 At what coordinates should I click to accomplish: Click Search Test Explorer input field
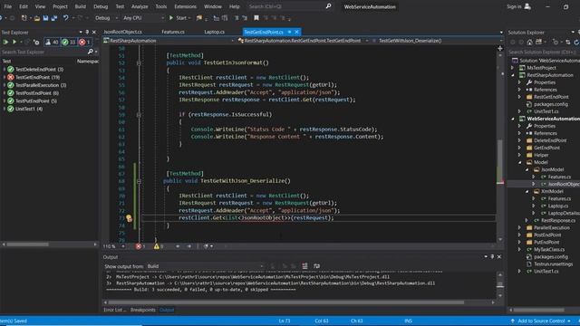43,53
